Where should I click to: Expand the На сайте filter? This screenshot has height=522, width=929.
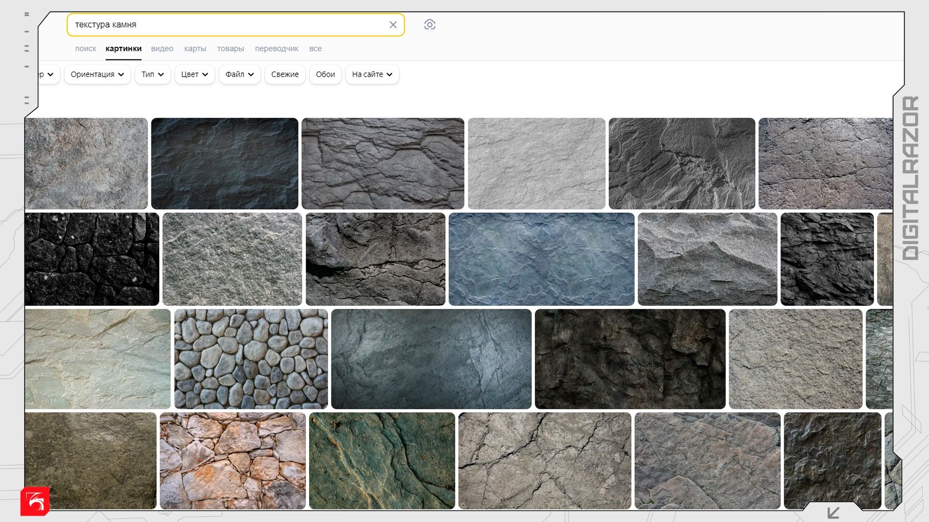[372, 74]
